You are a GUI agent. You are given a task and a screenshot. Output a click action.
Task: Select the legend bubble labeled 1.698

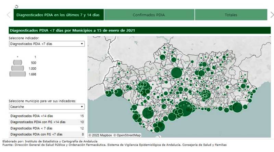(x=17, y=74)
